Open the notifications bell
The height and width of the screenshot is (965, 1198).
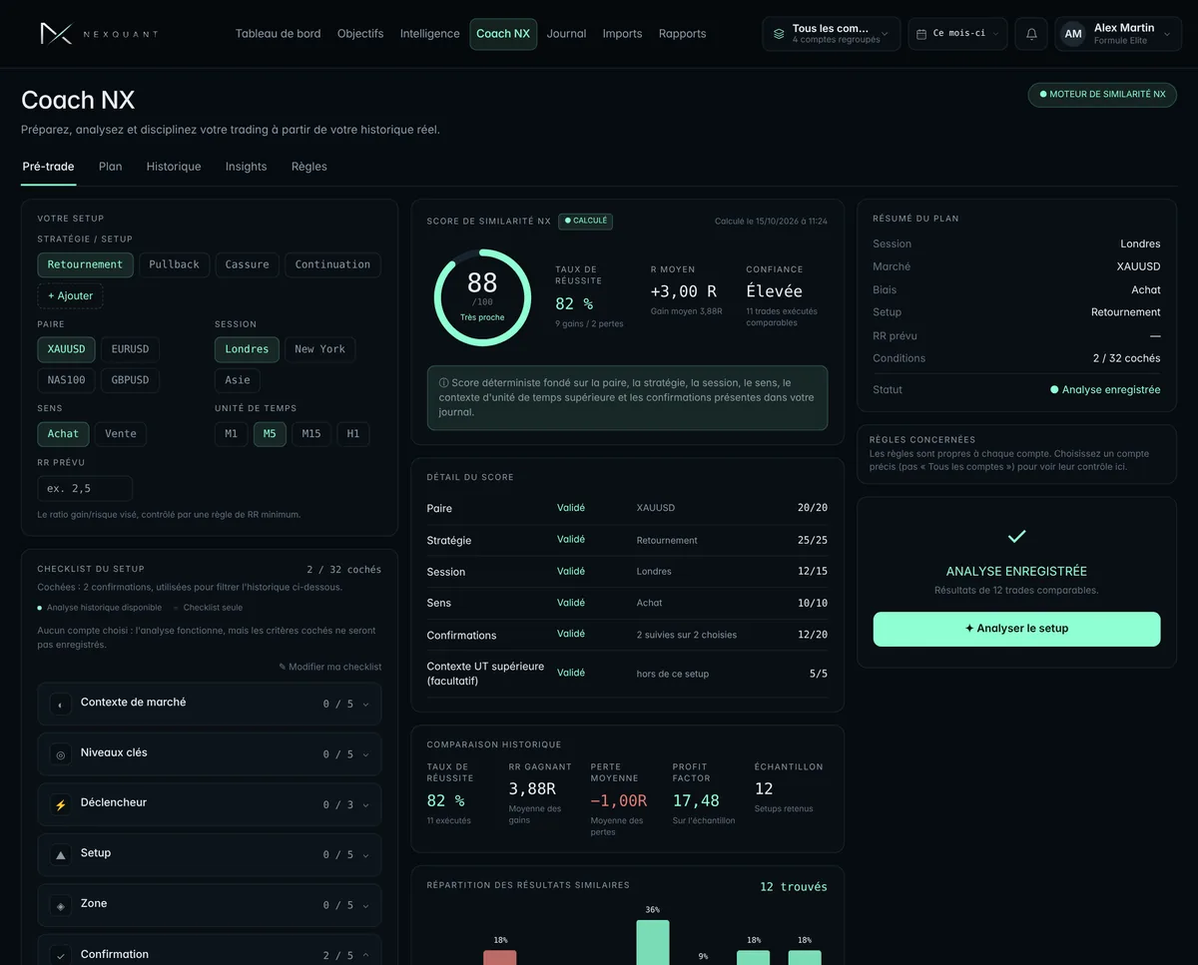[x=1031, y=34]
